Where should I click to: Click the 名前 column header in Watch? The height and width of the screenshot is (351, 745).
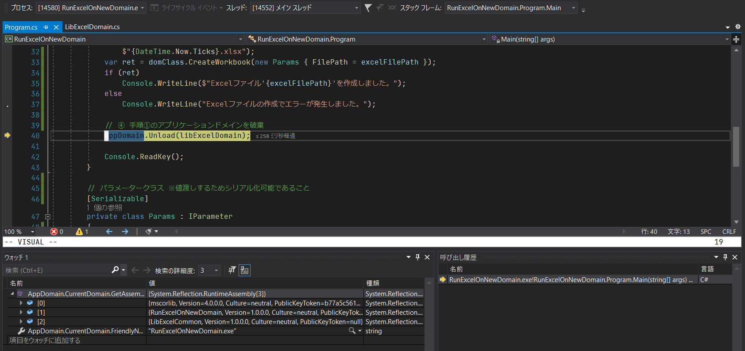(77, 283)
